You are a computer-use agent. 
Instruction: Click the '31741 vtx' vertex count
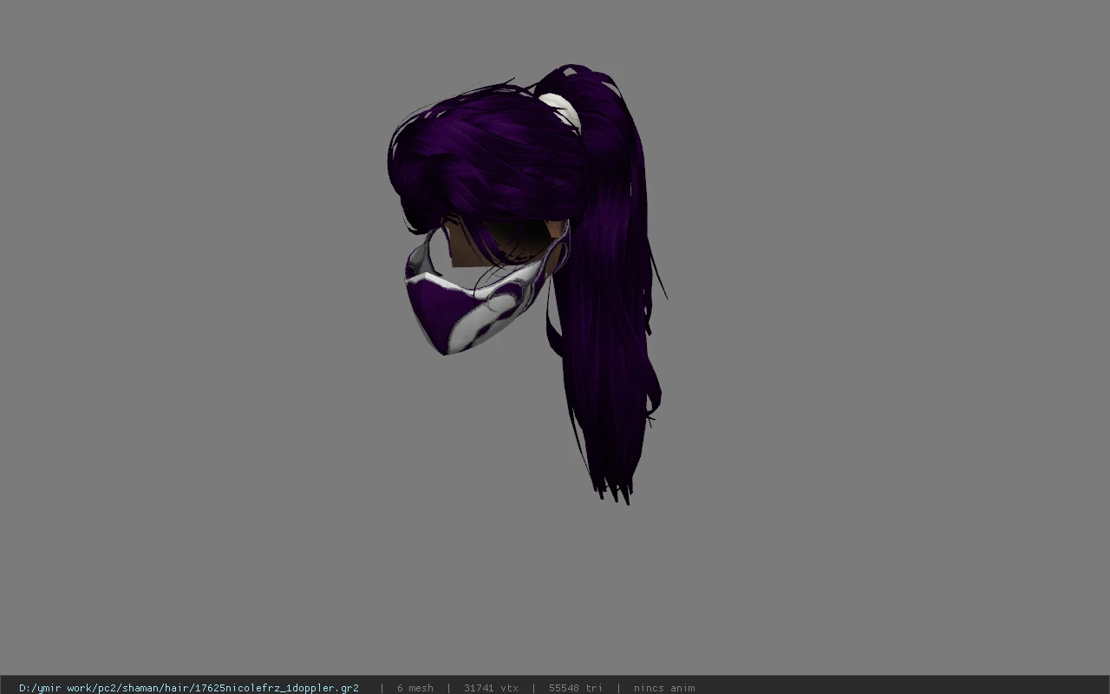tap(491, 688)
